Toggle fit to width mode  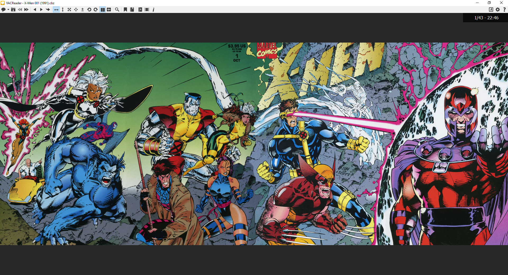point(56,10)
